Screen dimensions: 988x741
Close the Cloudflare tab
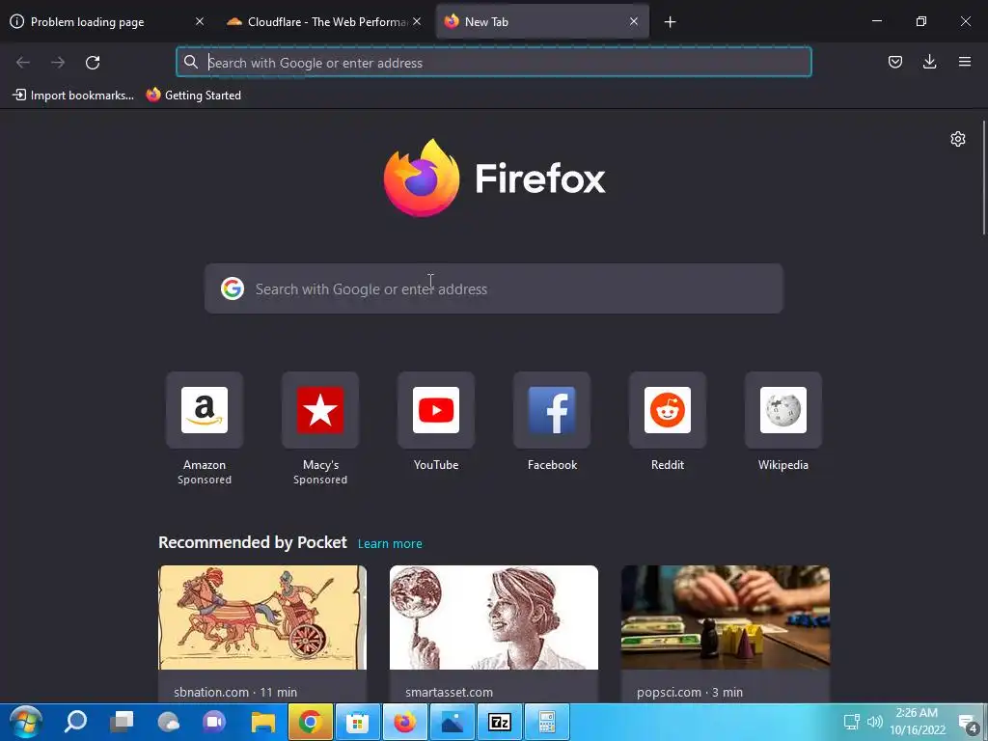coord(417,21)
